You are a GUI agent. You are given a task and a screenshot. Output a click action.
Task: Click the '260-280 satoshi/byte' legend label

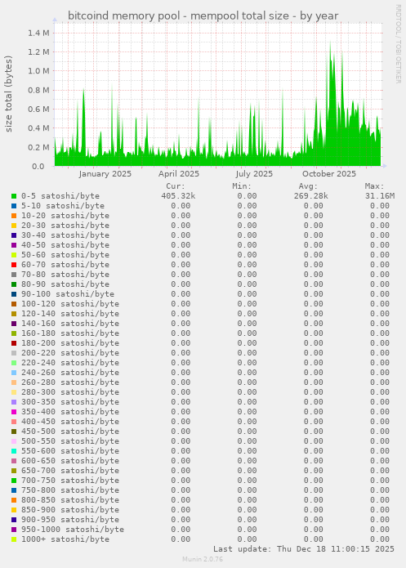[70, 382]
